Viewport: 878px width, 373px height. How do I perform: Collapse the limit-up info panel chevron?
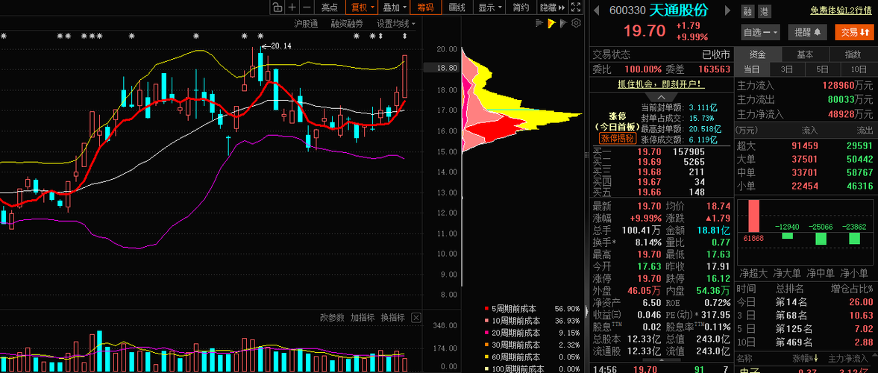(x=662, y=97)
